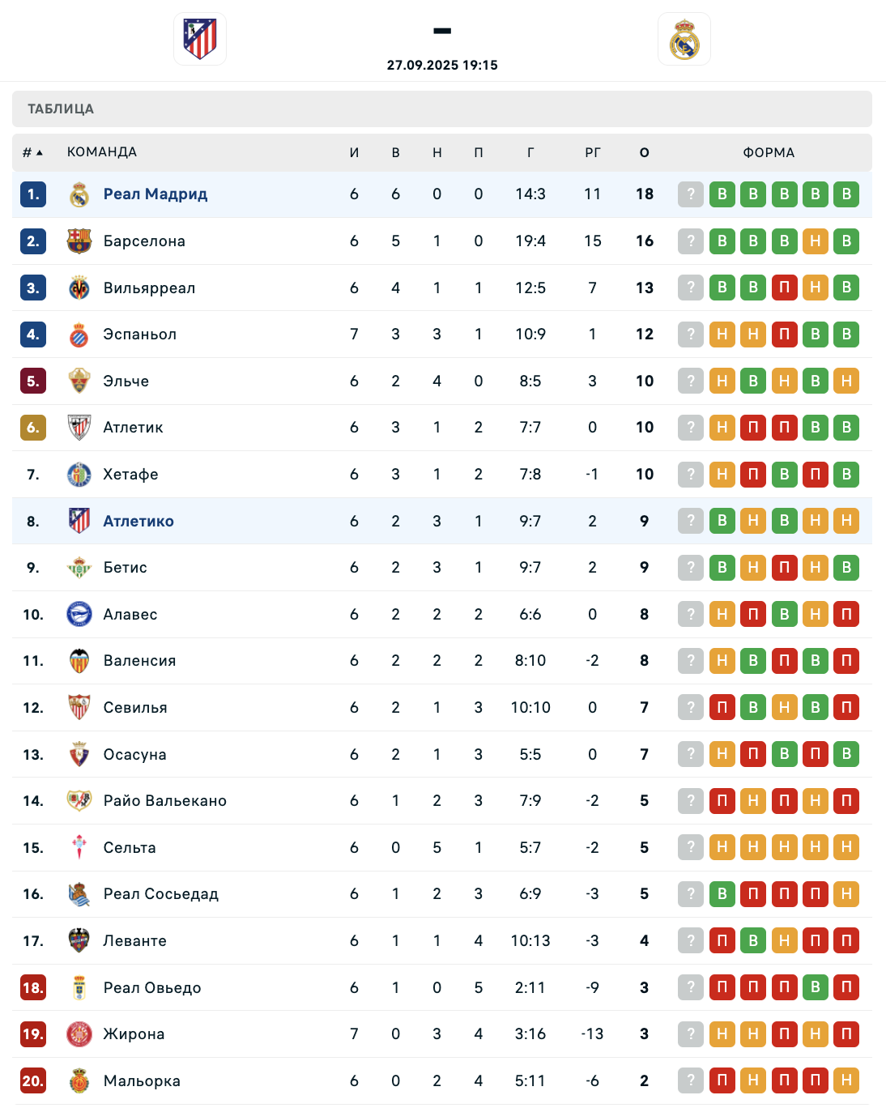Click the Villarreal club logo in table
Viewport: 886px width, 1108px height.
coord(79,288)
